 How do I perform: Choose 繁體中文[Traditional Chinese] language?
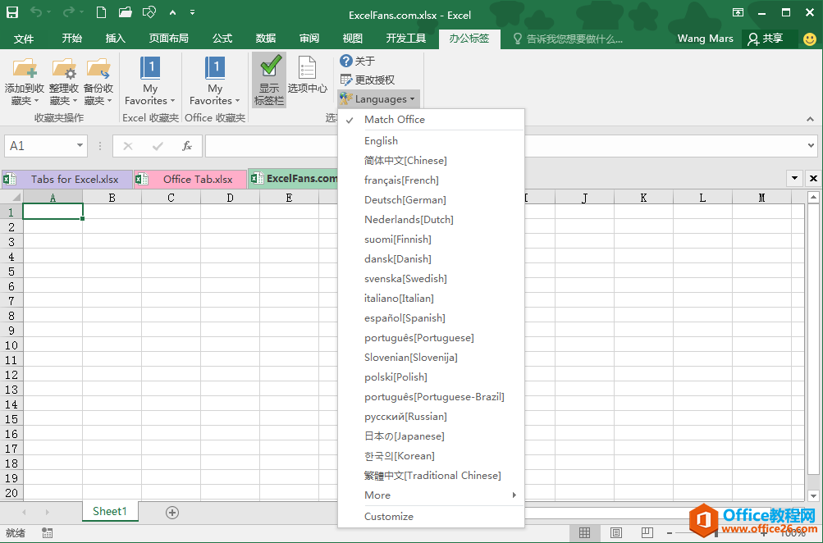click(431, 475)
